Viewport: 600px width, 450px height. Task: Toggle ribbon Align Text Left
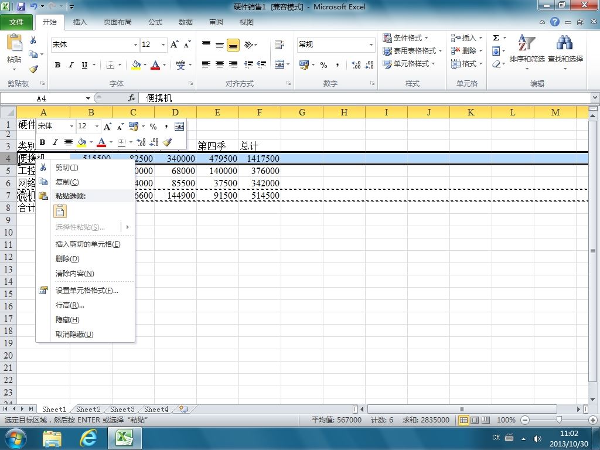pos(206,64)
